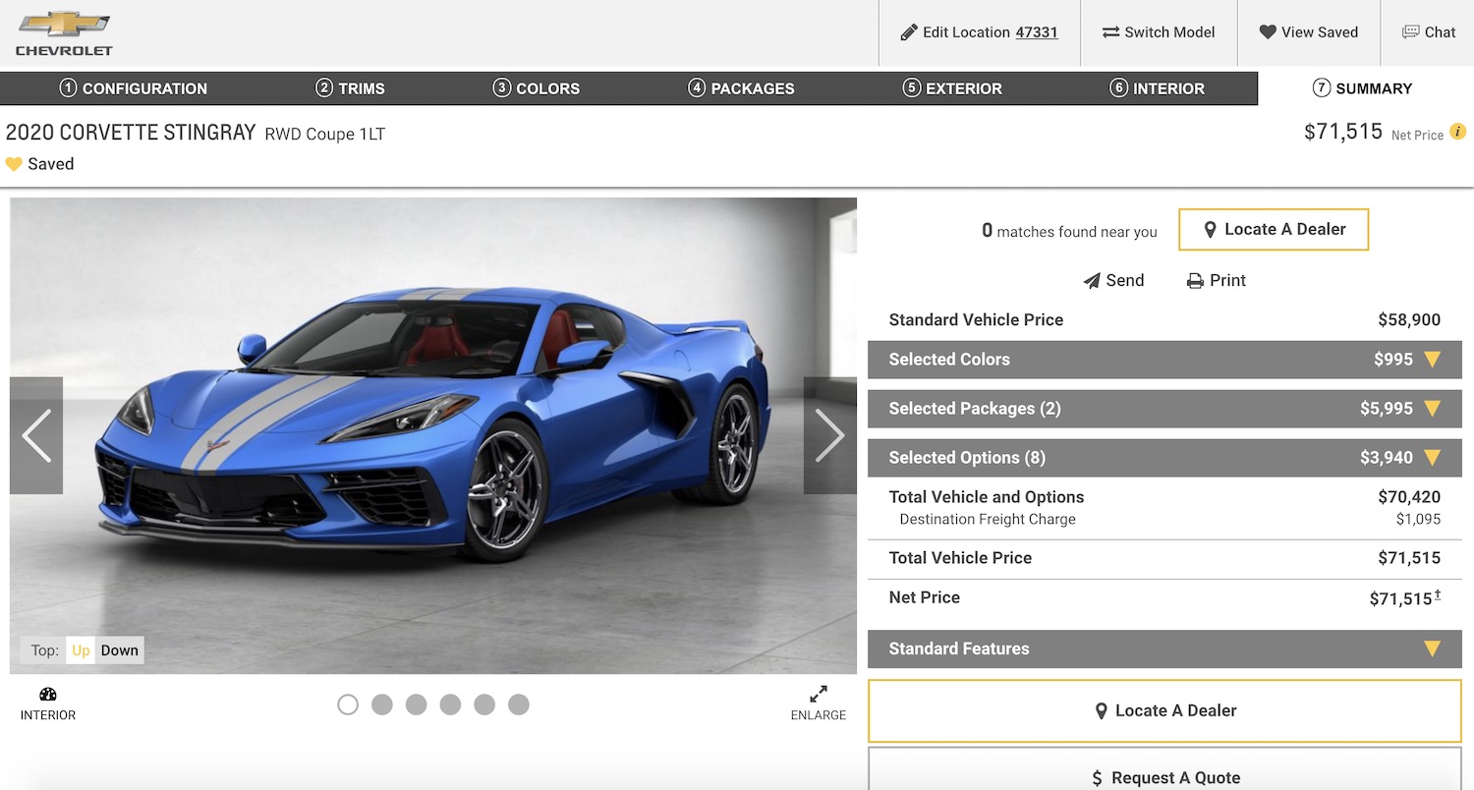Go to the Colors step tab
The width and height of the screenshot is (1474, 790).
pyautogui.click(x=536, y=88)
